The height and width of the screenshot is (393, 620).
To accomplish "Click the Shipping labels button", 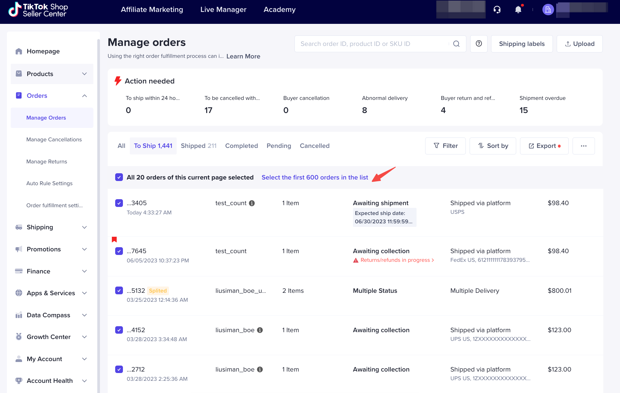I will pyautogui.click(x=522, y=44).
